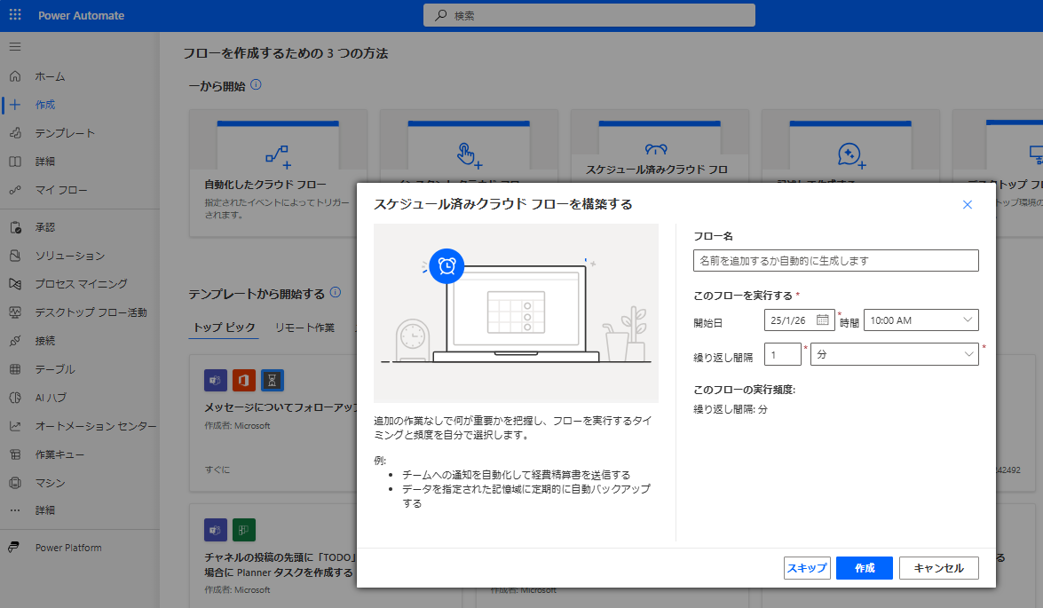Open the 自動化したクラウド フロー card
Image resolution: width=1043 pixels, height=608 pixels.
[278, 173]
